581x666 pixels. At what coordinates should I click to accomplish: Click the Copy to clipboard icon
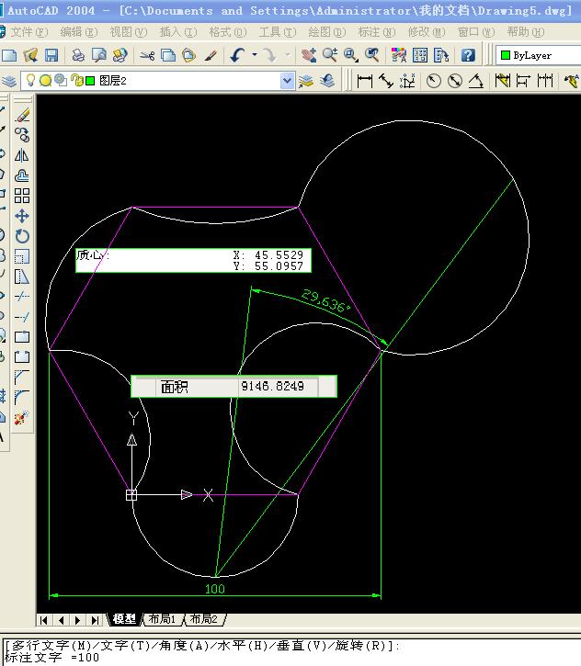168,55
